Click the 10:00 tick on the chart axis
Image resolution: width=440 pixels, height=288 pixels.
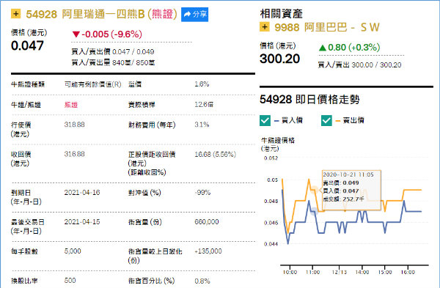point(290,273)
